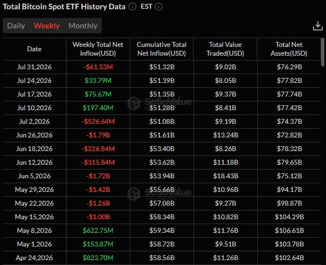Select the Jul 24,2026 date cell
Viewport: 326px width, 265px height.
coord(34,81)
